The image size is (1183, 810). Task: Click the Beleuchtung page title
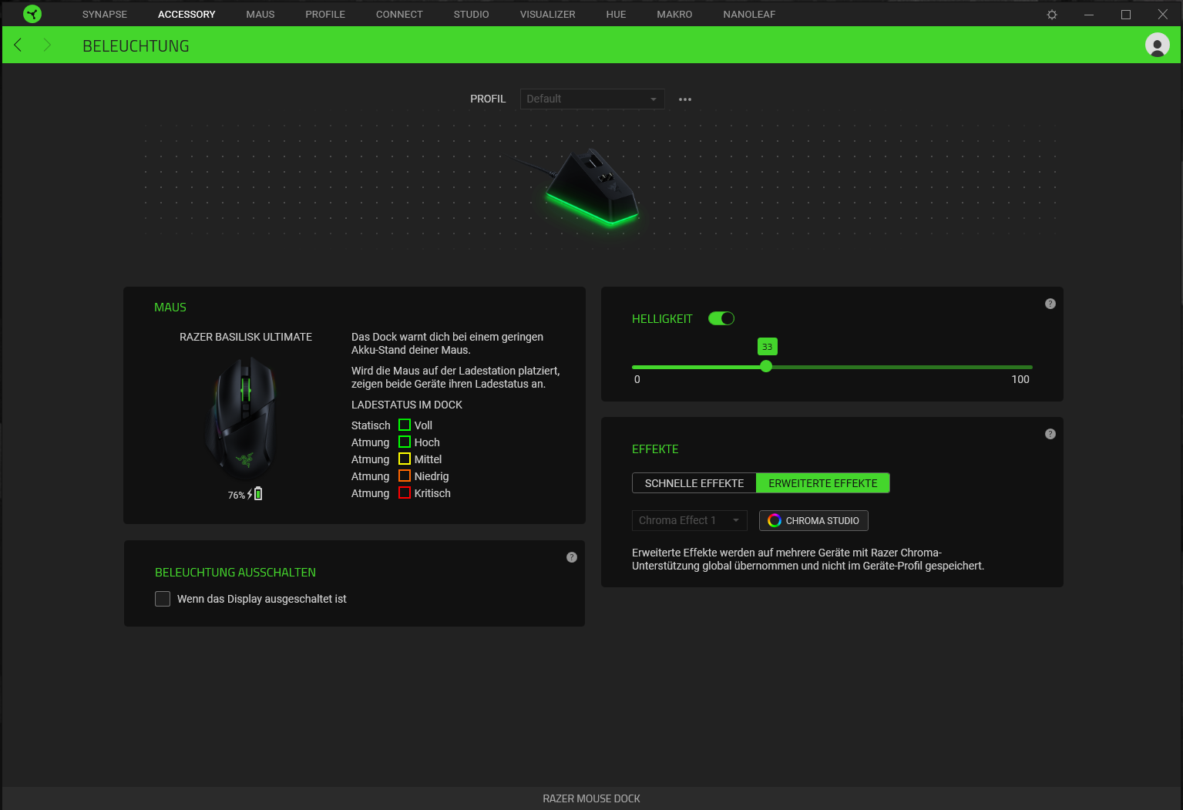[136, 46]
